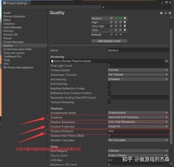Click the search magnifier icon
The height and width of the screenshot is (167, 174).
(x=103, y=7)
